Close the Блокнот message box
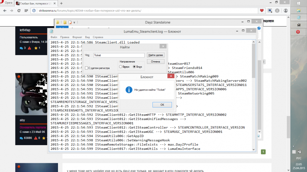307x172 pixels. click(171, 76)
